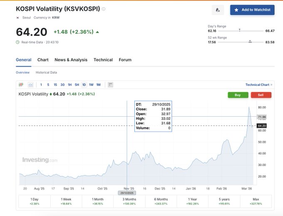283x216 pixels.
Task: Switch to the Chart tab
Action: [43, 60]
